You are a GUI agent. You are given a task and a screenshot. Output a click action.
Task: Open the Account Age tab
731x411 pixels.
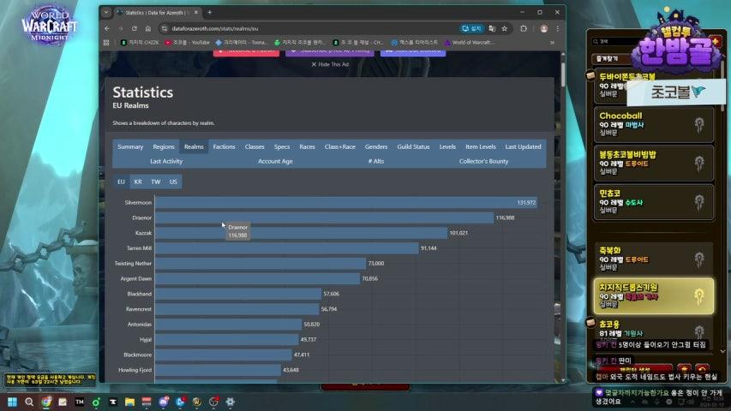coord(276,161)
